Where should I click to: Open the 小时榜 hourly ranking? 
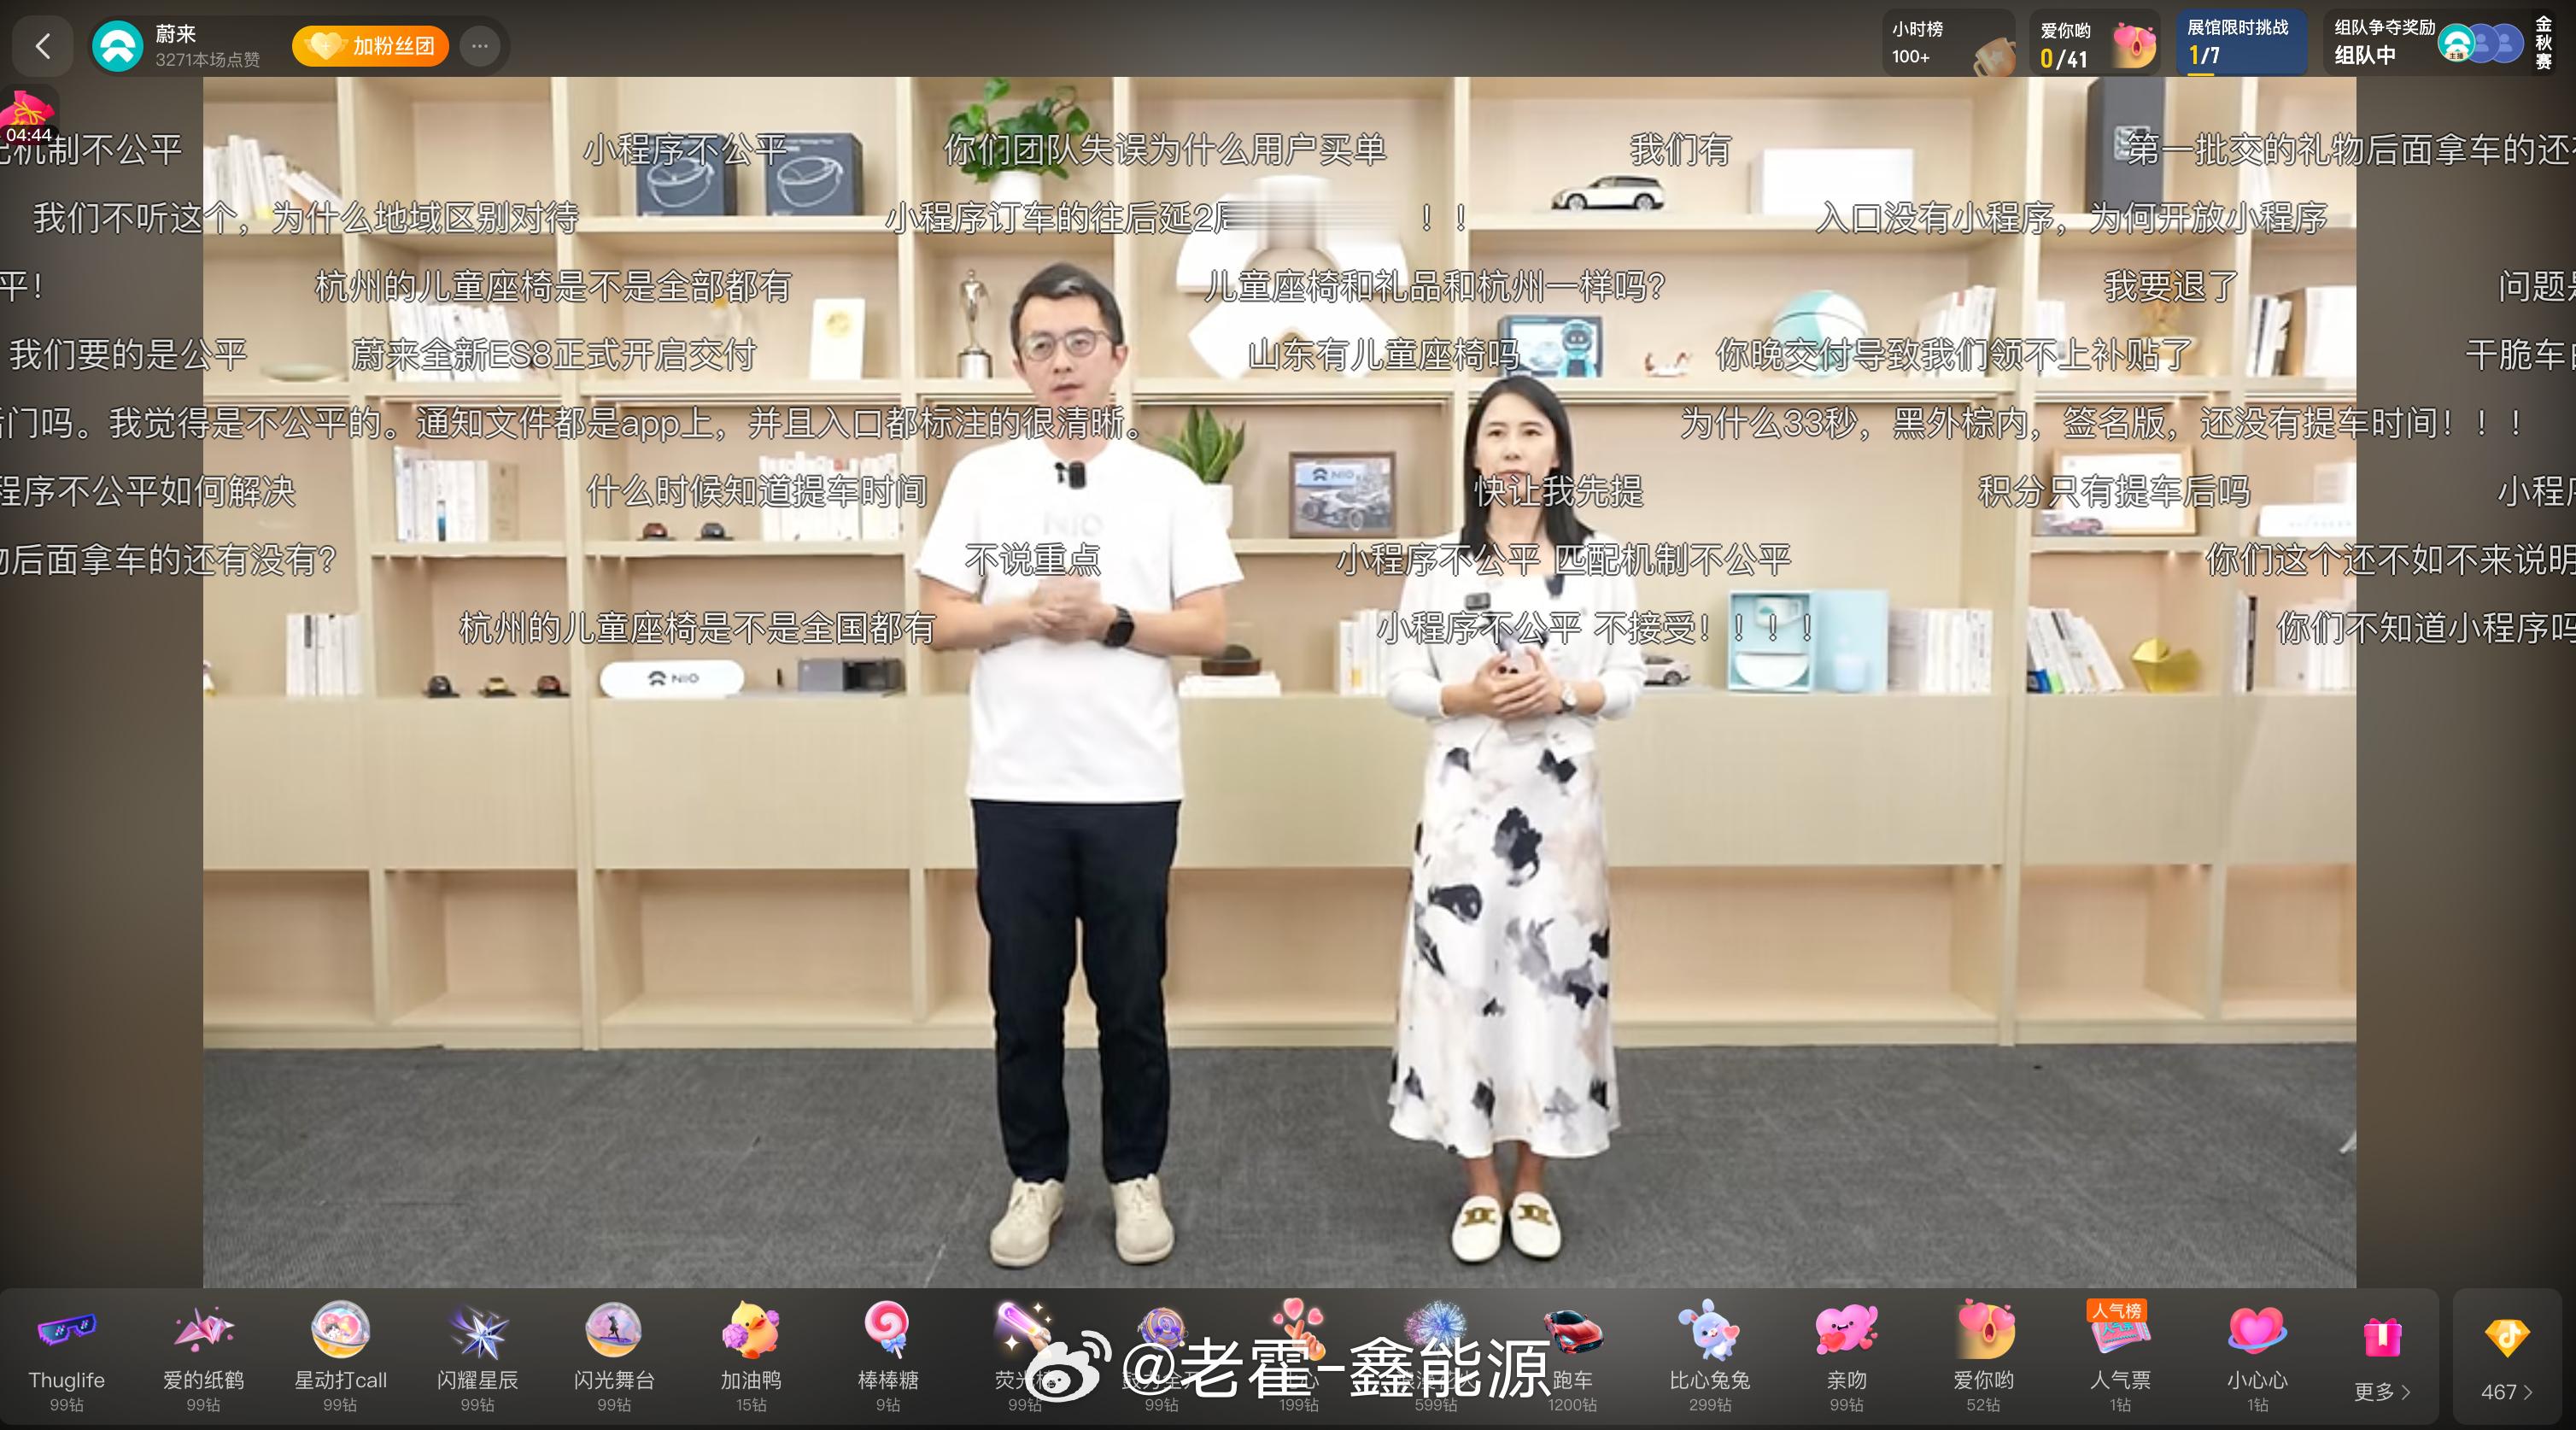(x=1948, y=43)
